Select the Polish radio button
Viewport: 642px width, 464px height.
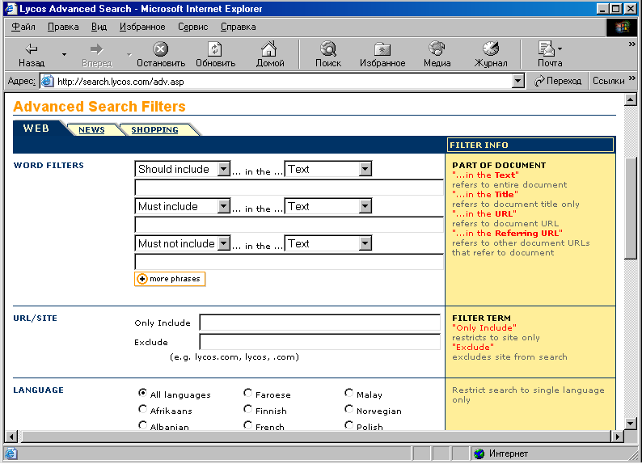348,425
